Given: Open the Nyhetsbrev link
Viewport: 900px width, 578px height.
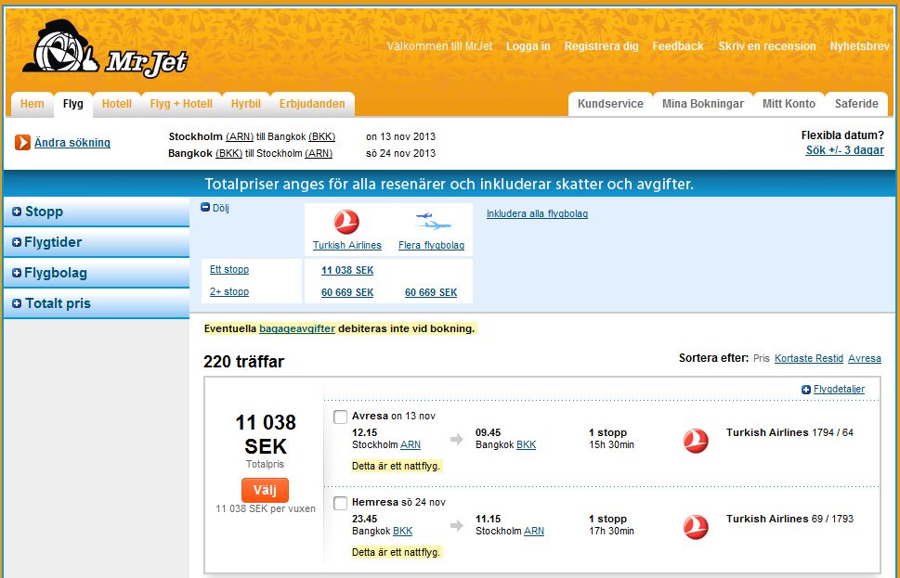Looking at the screenshot, I should [x=859, y=46].
